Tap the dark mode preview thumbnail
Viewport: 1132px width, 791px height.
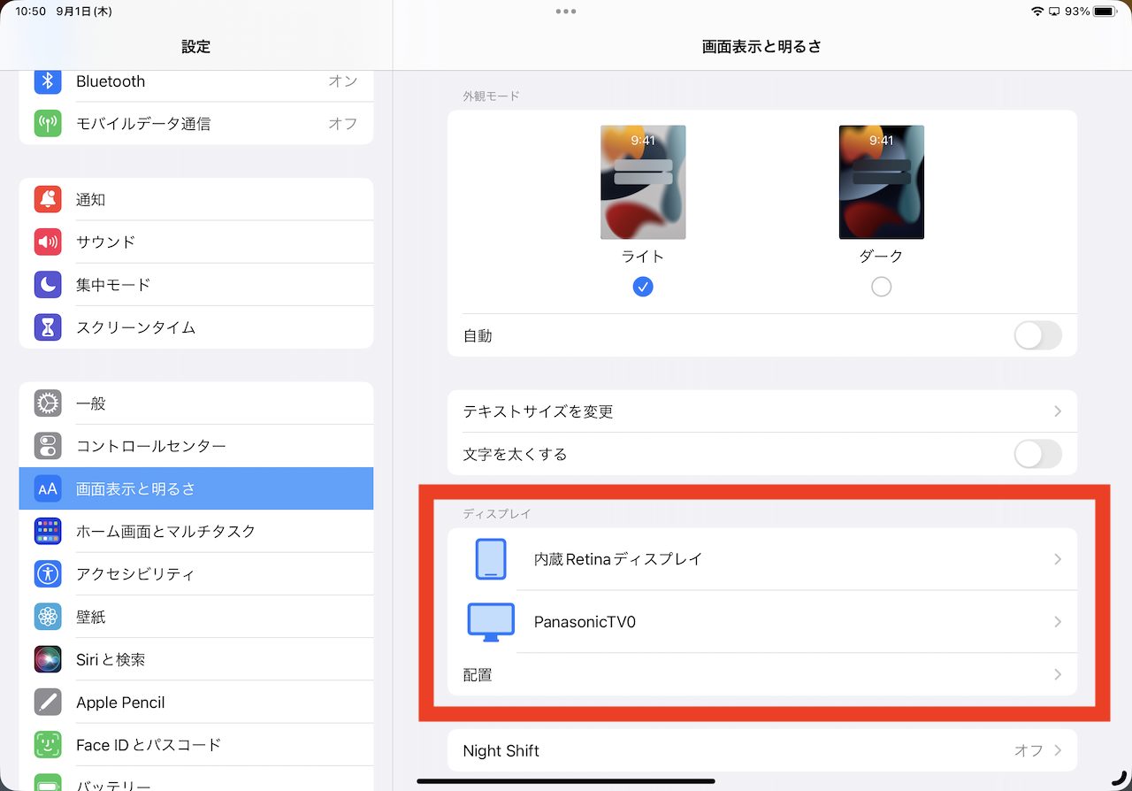881,182
